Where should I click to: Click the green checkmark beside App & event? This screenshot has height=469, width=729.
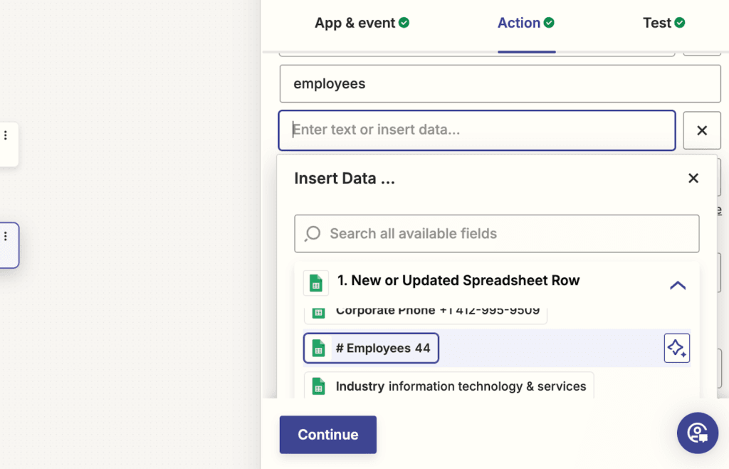[404, 23]
